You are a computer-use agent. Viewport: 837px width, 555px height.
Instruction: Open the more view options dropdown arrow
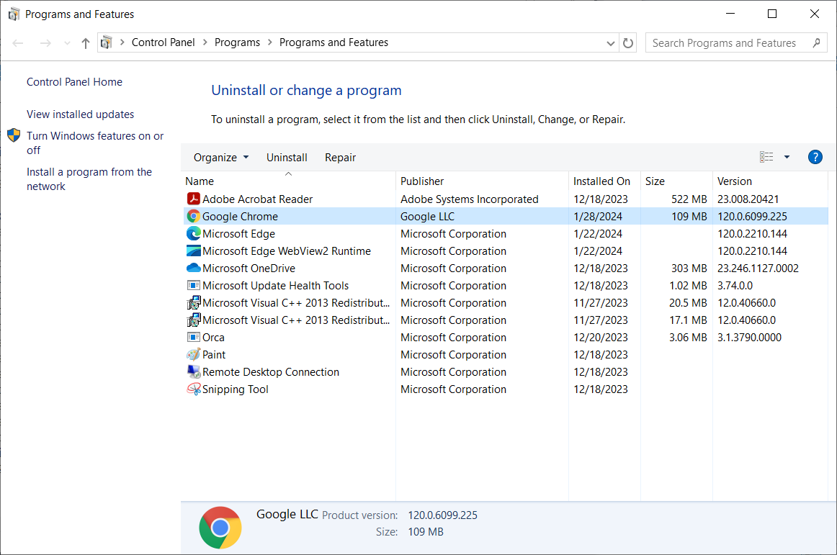coord(787,157)
